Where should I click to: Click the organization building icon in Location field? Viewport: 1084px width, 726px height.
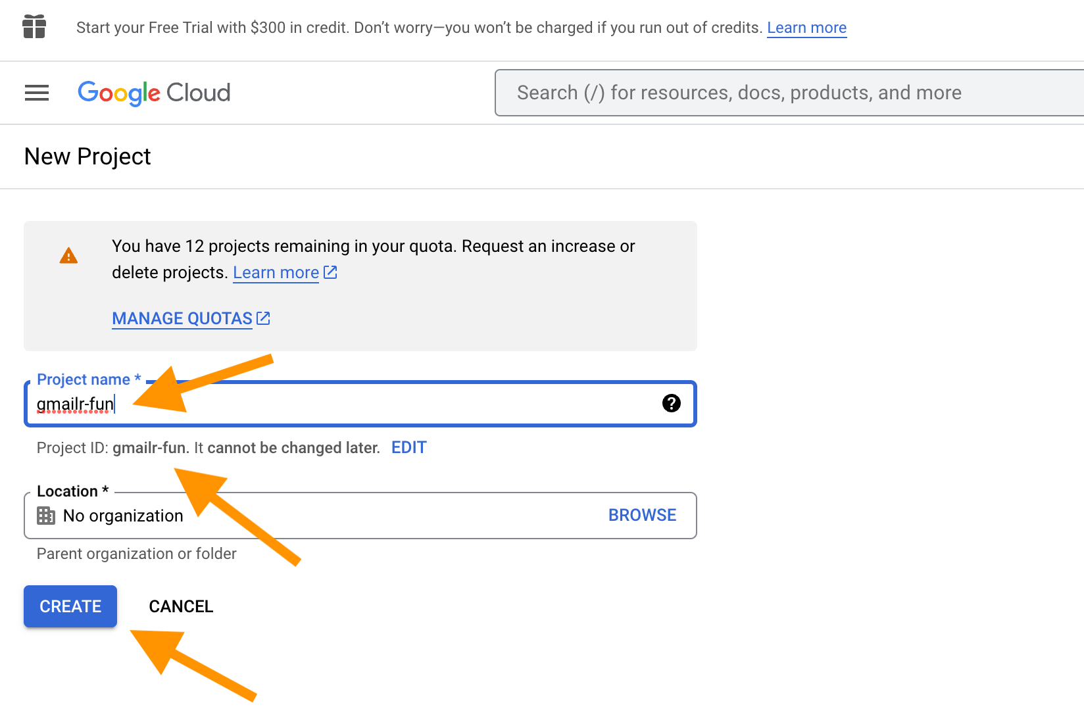click(45, 516)
